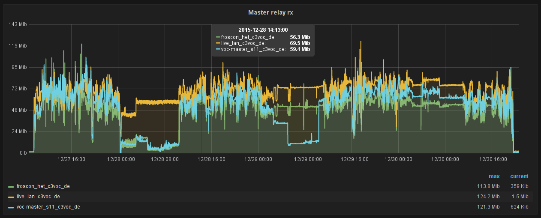The image size is (541, 218).
Task: Toggle live_lan_c3voc_de series in legend
Action: pos(38,197)
